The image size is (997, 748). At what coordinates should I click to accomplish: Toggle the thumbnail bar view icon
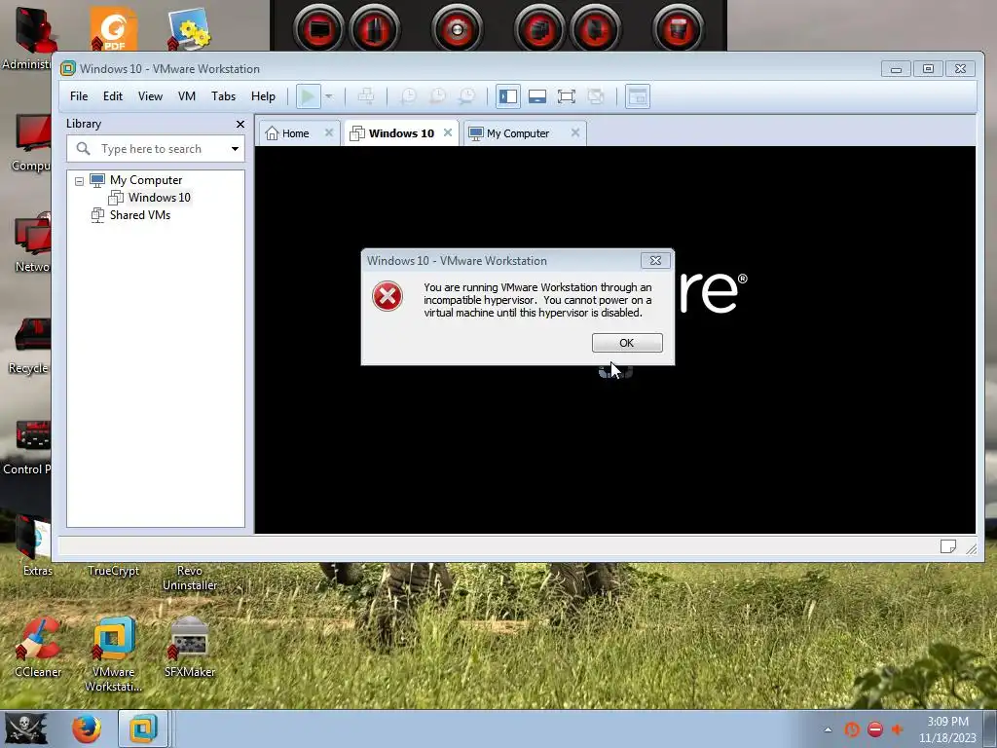coord(537,96)
